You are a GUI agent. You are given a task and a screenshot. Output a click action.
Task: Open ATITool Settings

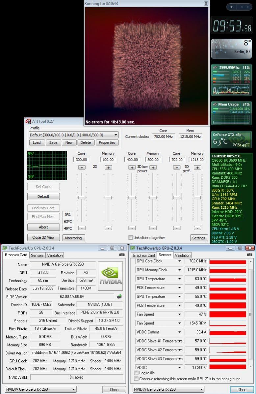[x=199, y=238]
